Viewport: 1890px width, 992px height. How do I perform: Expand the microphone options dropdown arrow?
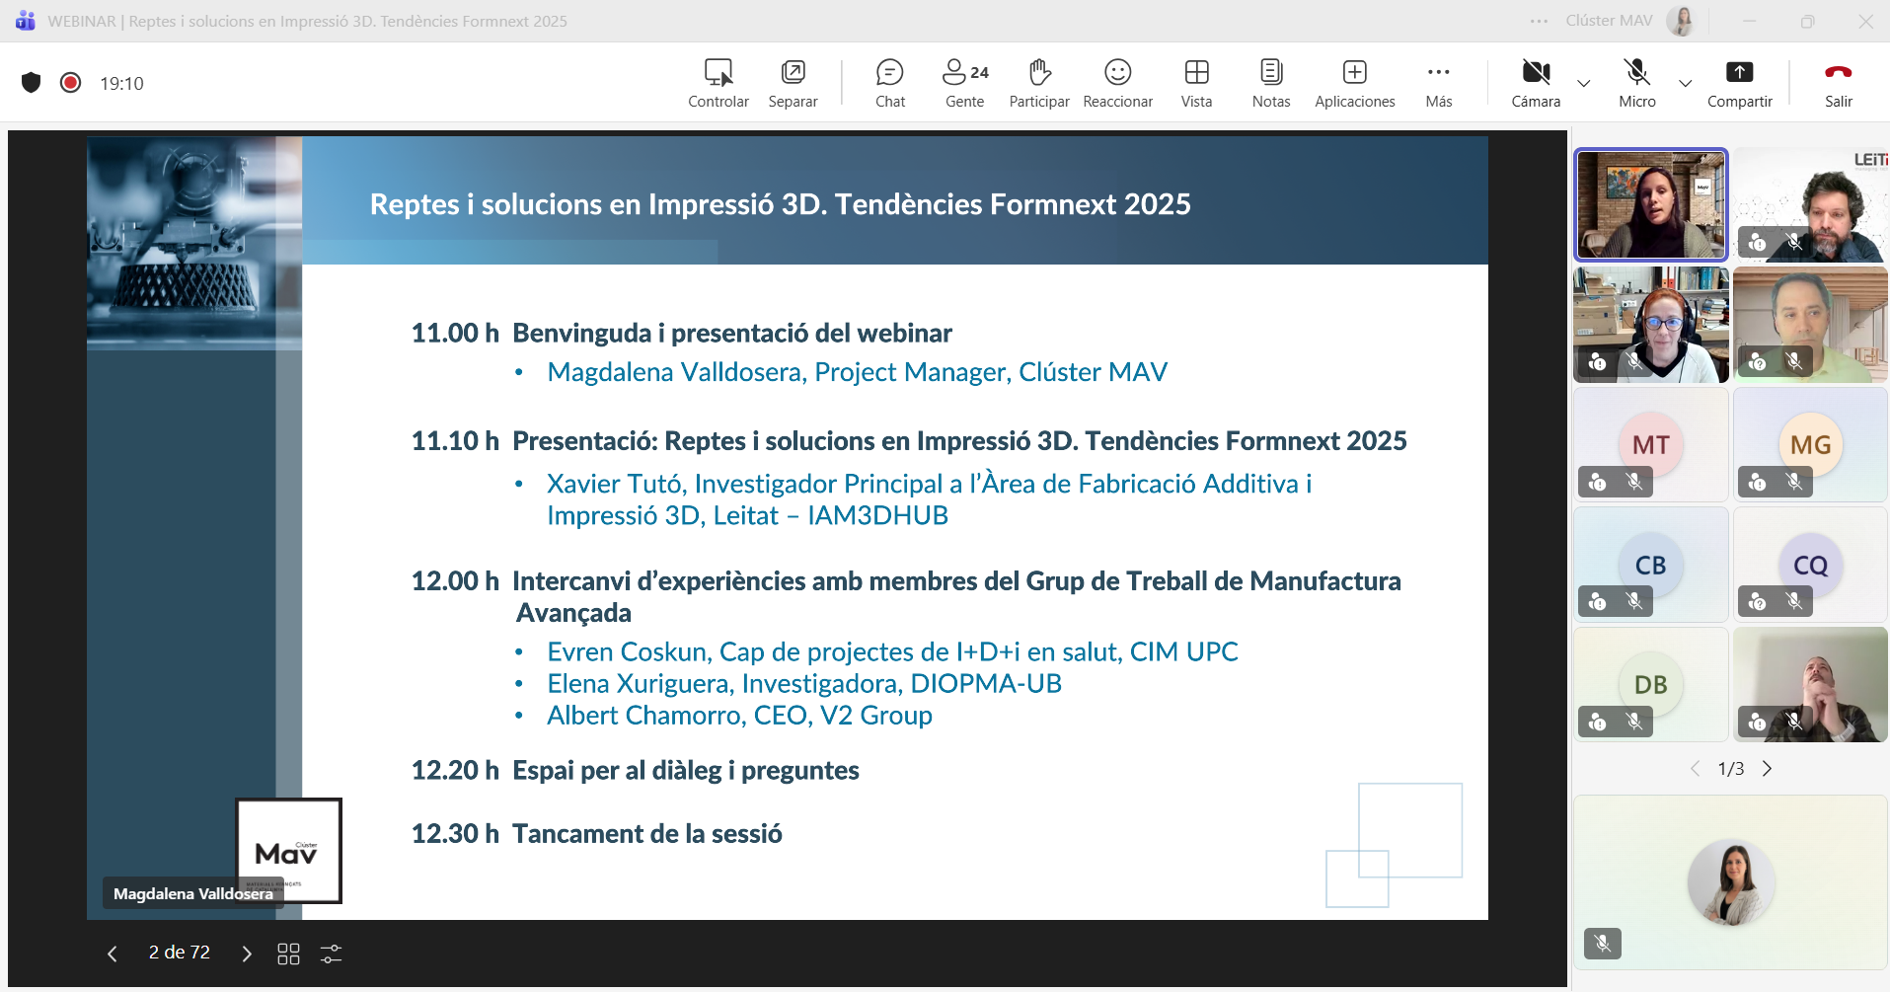click(1686, 84)
